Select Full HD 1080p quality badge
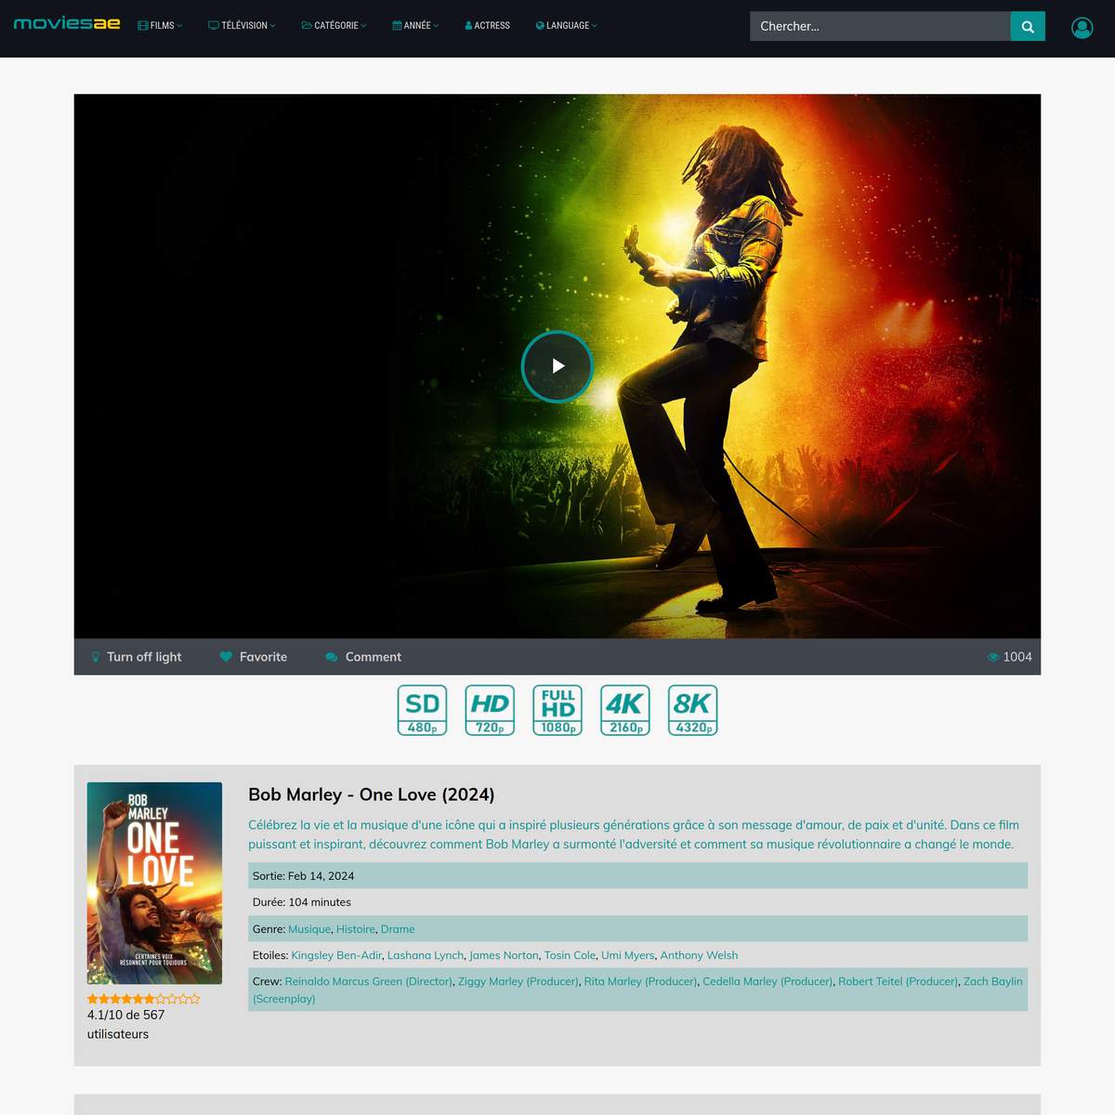This screenshot has height=1115, width=1115. coord(557,710)
